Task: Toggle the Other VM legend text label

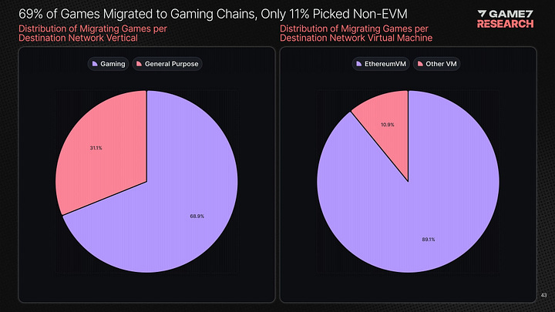Action: (439, 64)
